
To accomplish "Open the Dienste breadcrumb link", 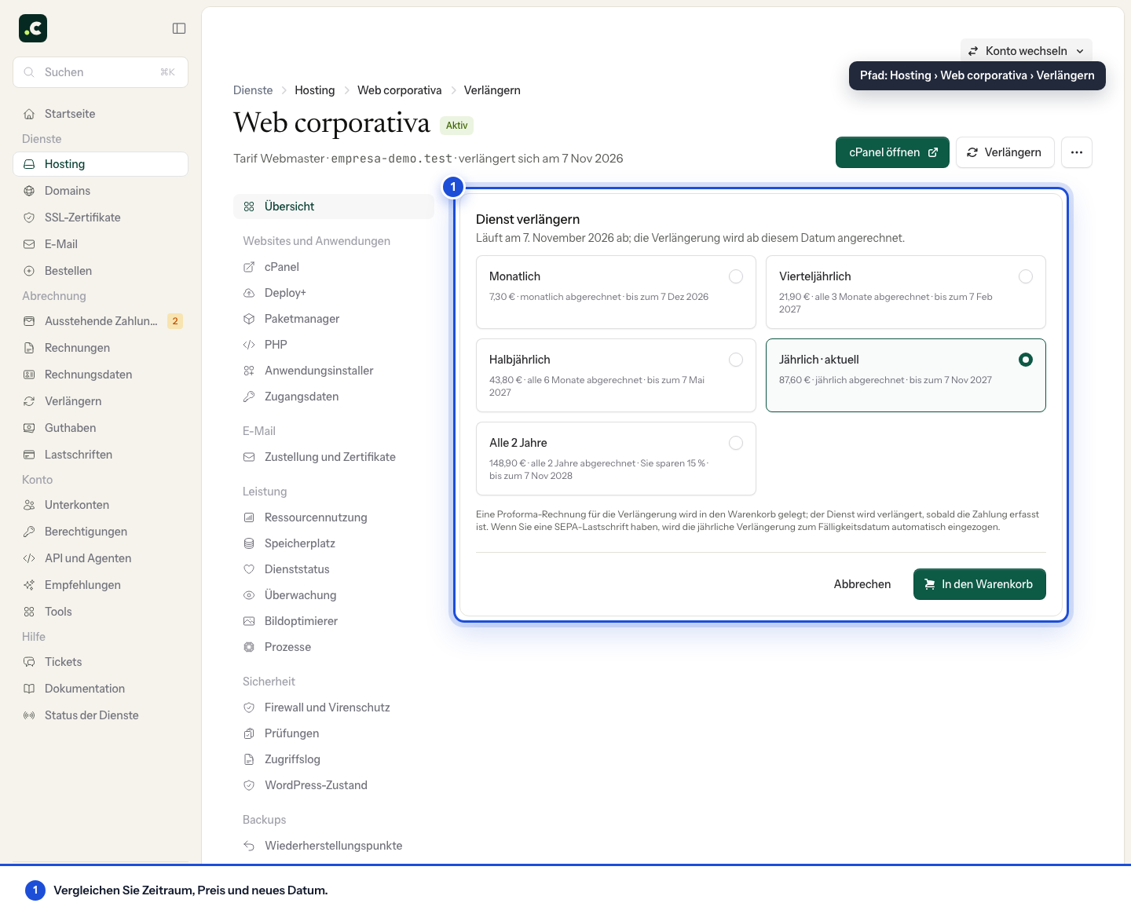I will click(253, 90).
